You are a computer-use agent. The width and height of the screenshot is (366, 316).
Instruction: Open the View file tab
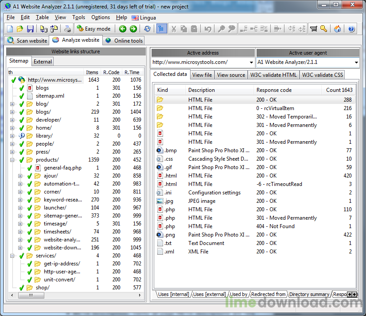coord(202,75)
